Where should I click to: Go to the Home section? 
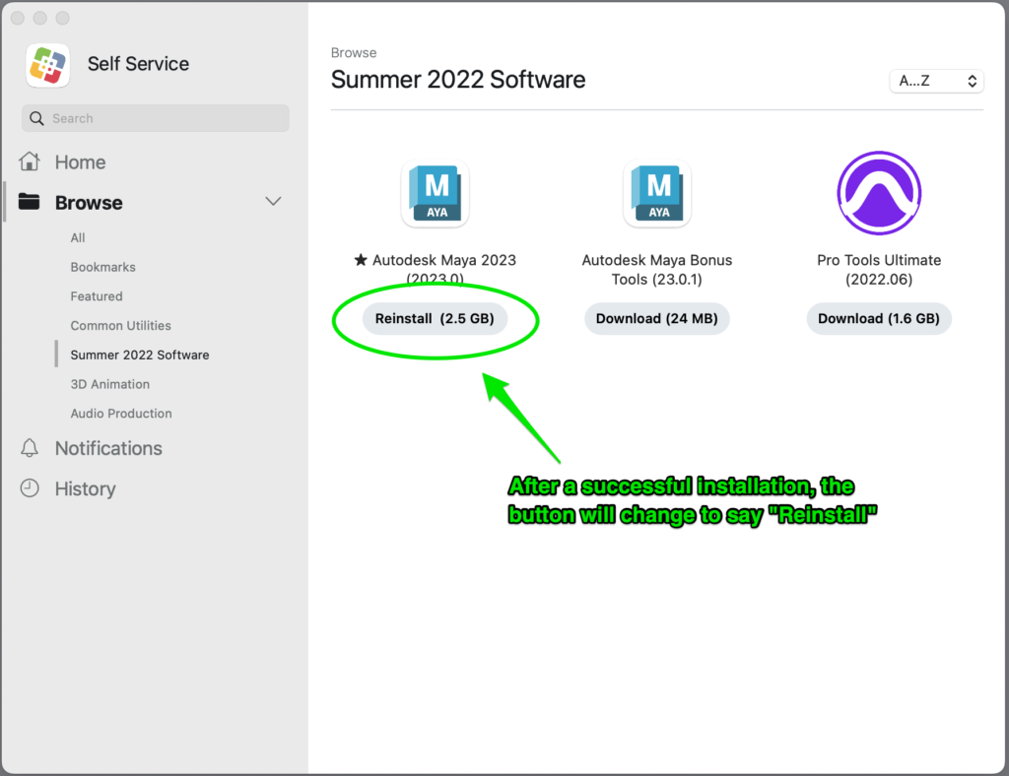(x=80, y=162)
